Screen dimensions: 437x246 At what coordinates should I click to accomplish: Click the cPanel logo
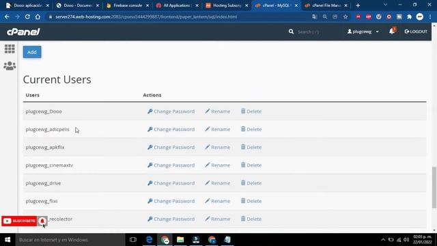point(23,32)
